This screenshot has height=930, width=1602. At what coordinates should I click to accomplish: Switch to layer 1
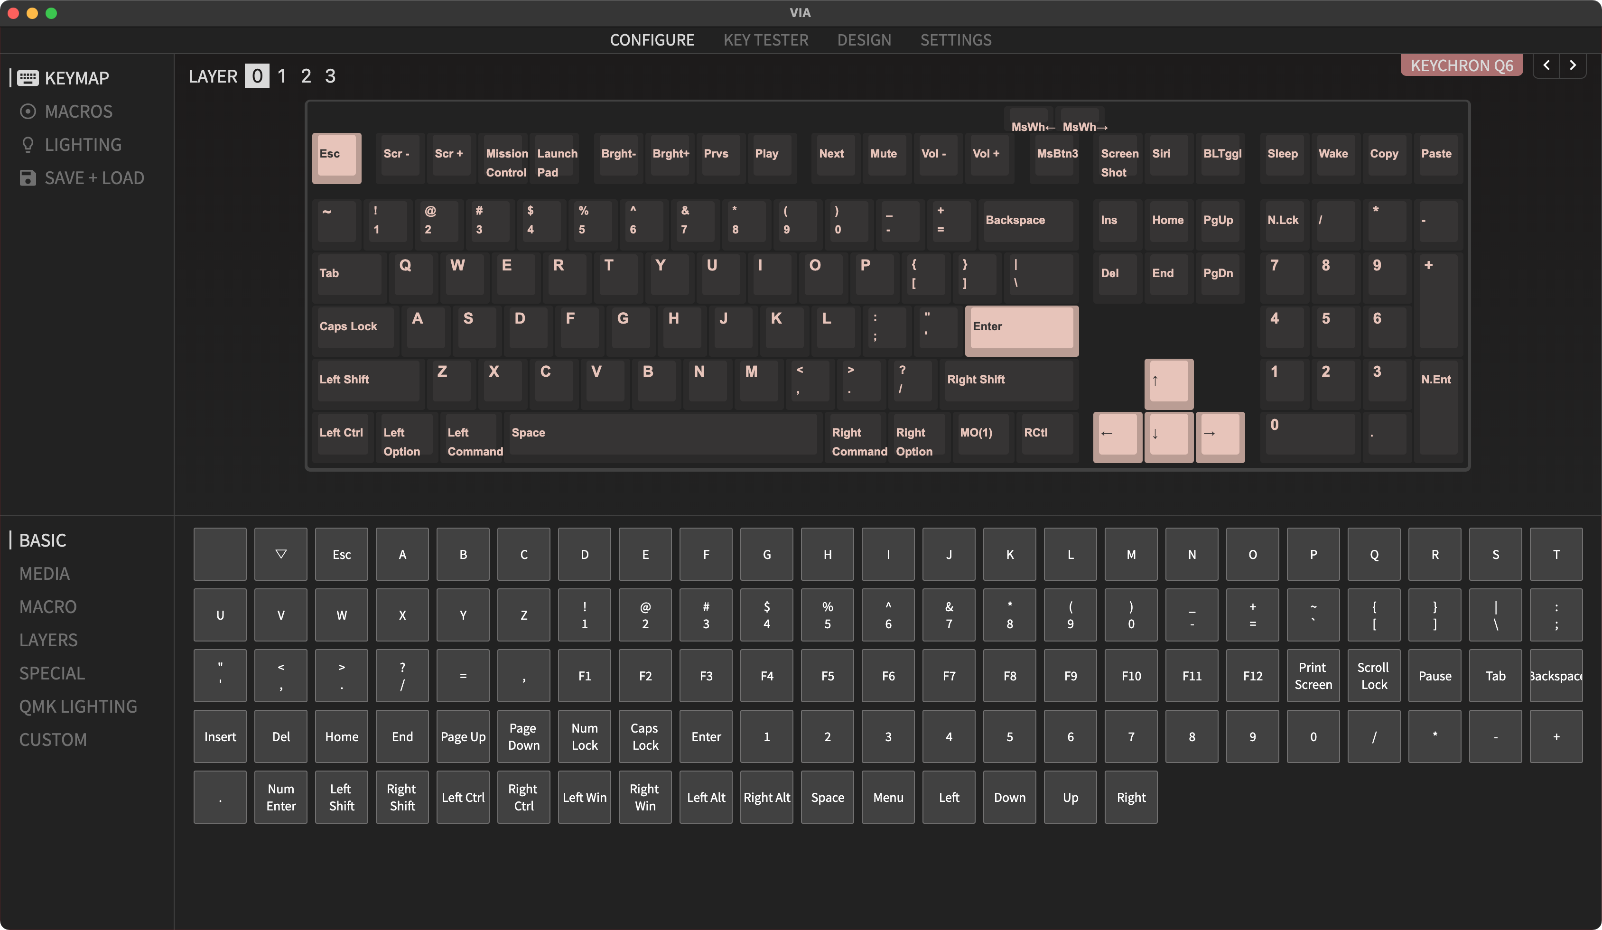pyautogui.click(x=281, y=76)
